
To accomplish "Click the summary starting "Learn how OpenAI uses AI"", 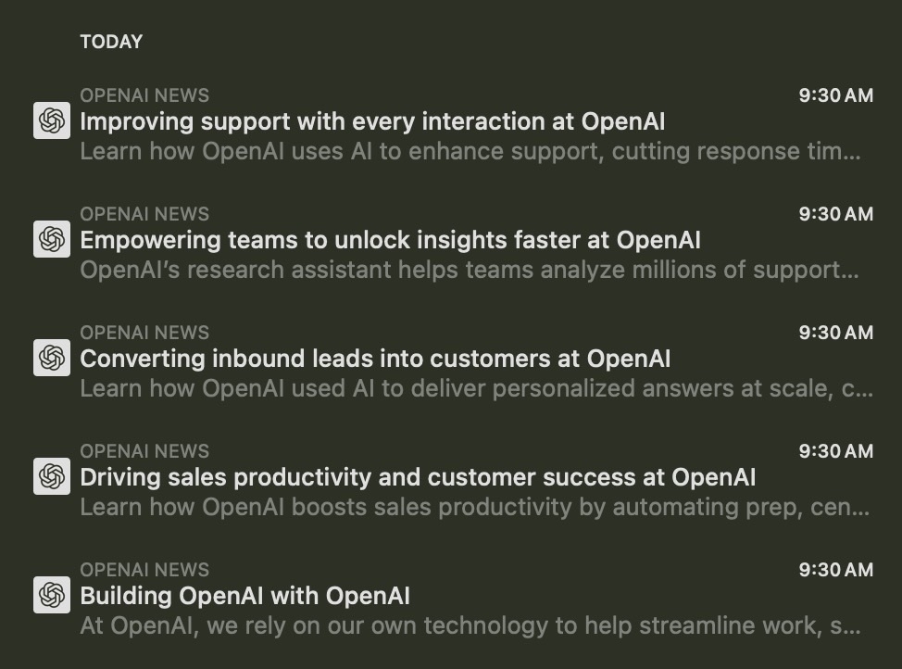I will 470,151.
